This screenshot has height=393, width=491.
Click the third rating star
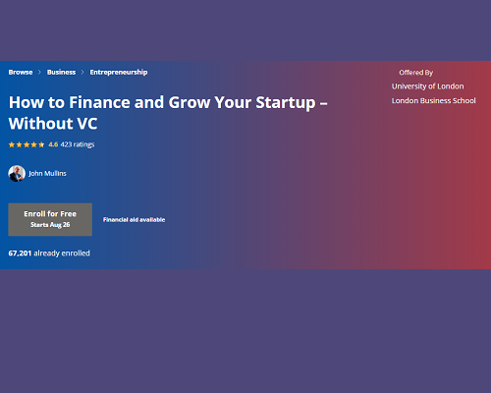[27, 144]
